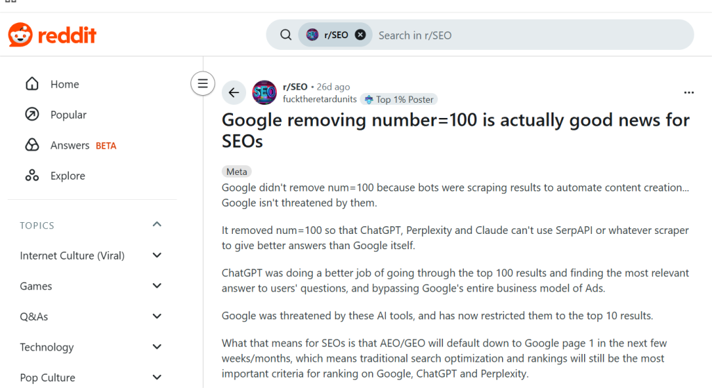This screenshot has height=388, width=712.
Task: Click the Q&As topic label
Action: (x=33, y=317)
